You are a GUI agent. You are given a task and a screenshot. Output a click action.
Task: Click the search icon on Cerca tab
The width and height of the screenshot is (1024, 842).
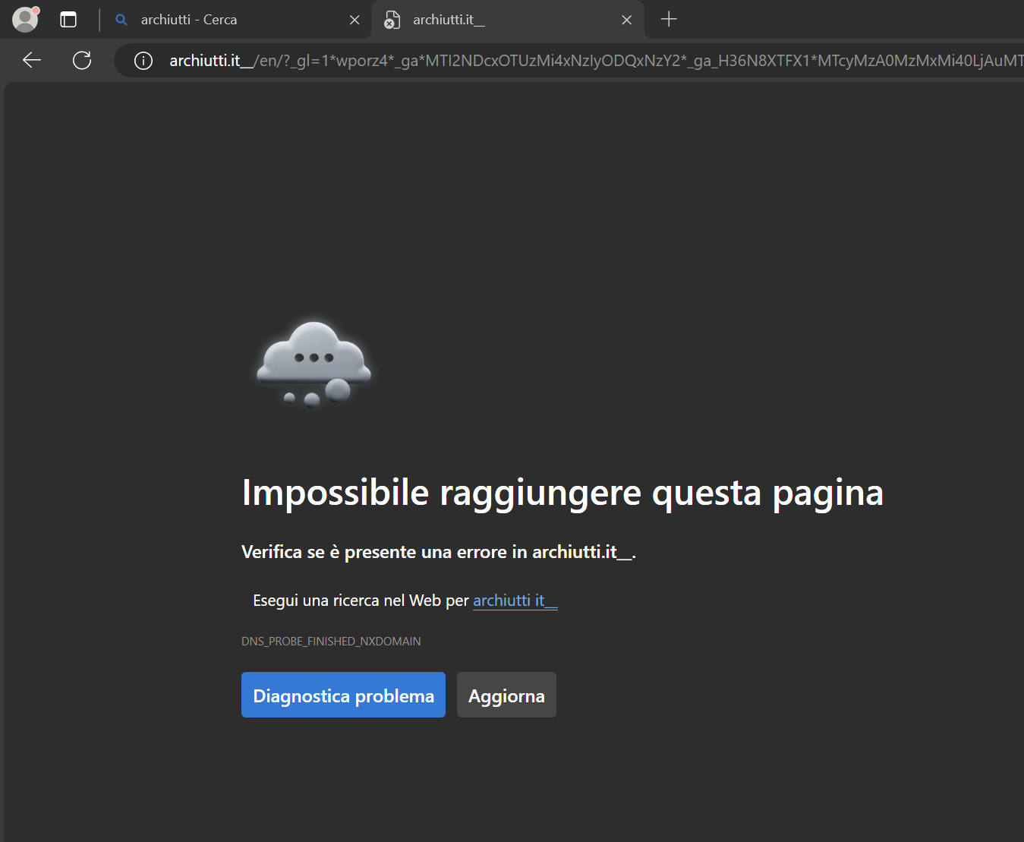click(x=121, y=20)
